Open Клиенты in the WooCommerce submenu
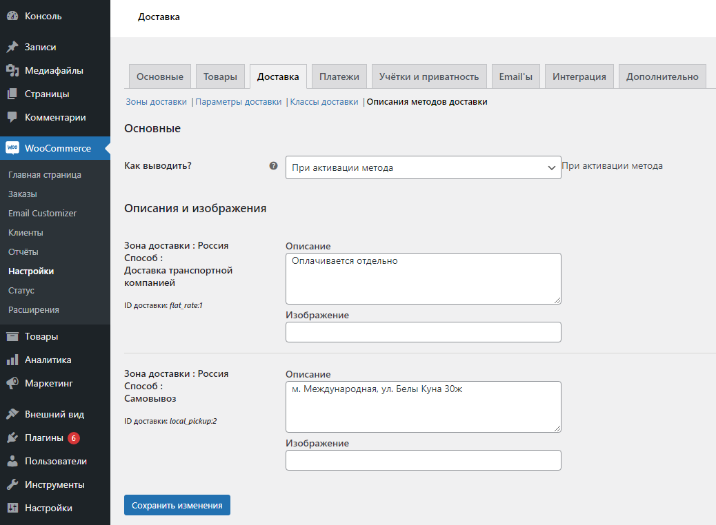The width and height of the screenshot is (716, 525). pos(26,233)
